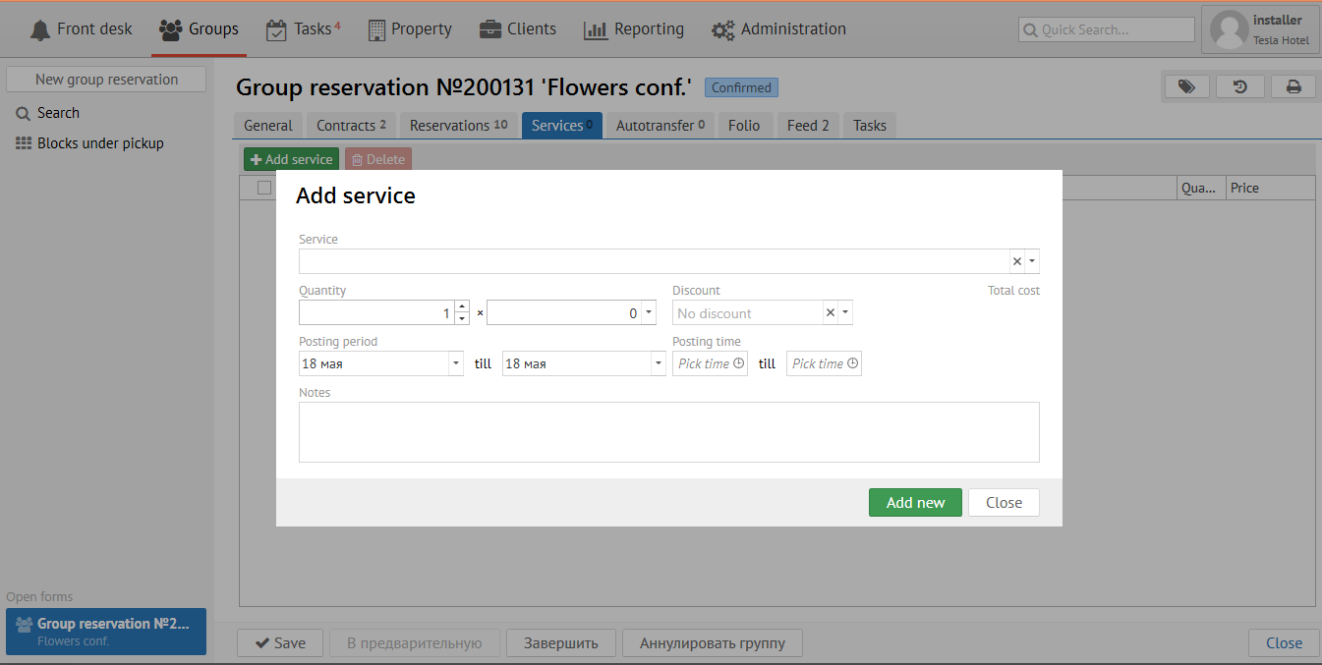
Task: Open the Reporting menu
Action: click(634, 29)
